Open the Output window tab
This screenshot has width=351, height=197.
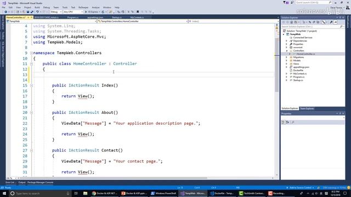(x=22, y=182)
